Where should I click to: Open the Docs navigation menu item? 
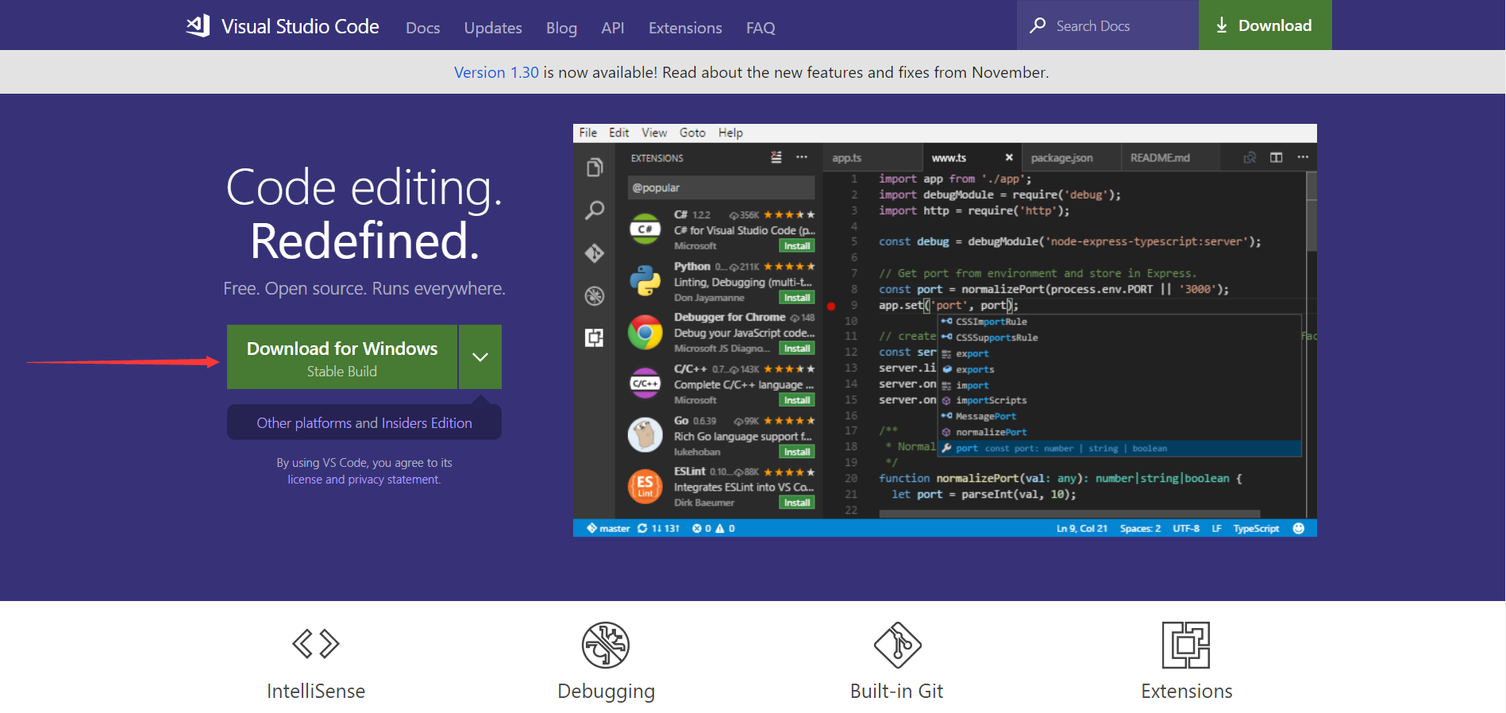(x=422, y=28)
